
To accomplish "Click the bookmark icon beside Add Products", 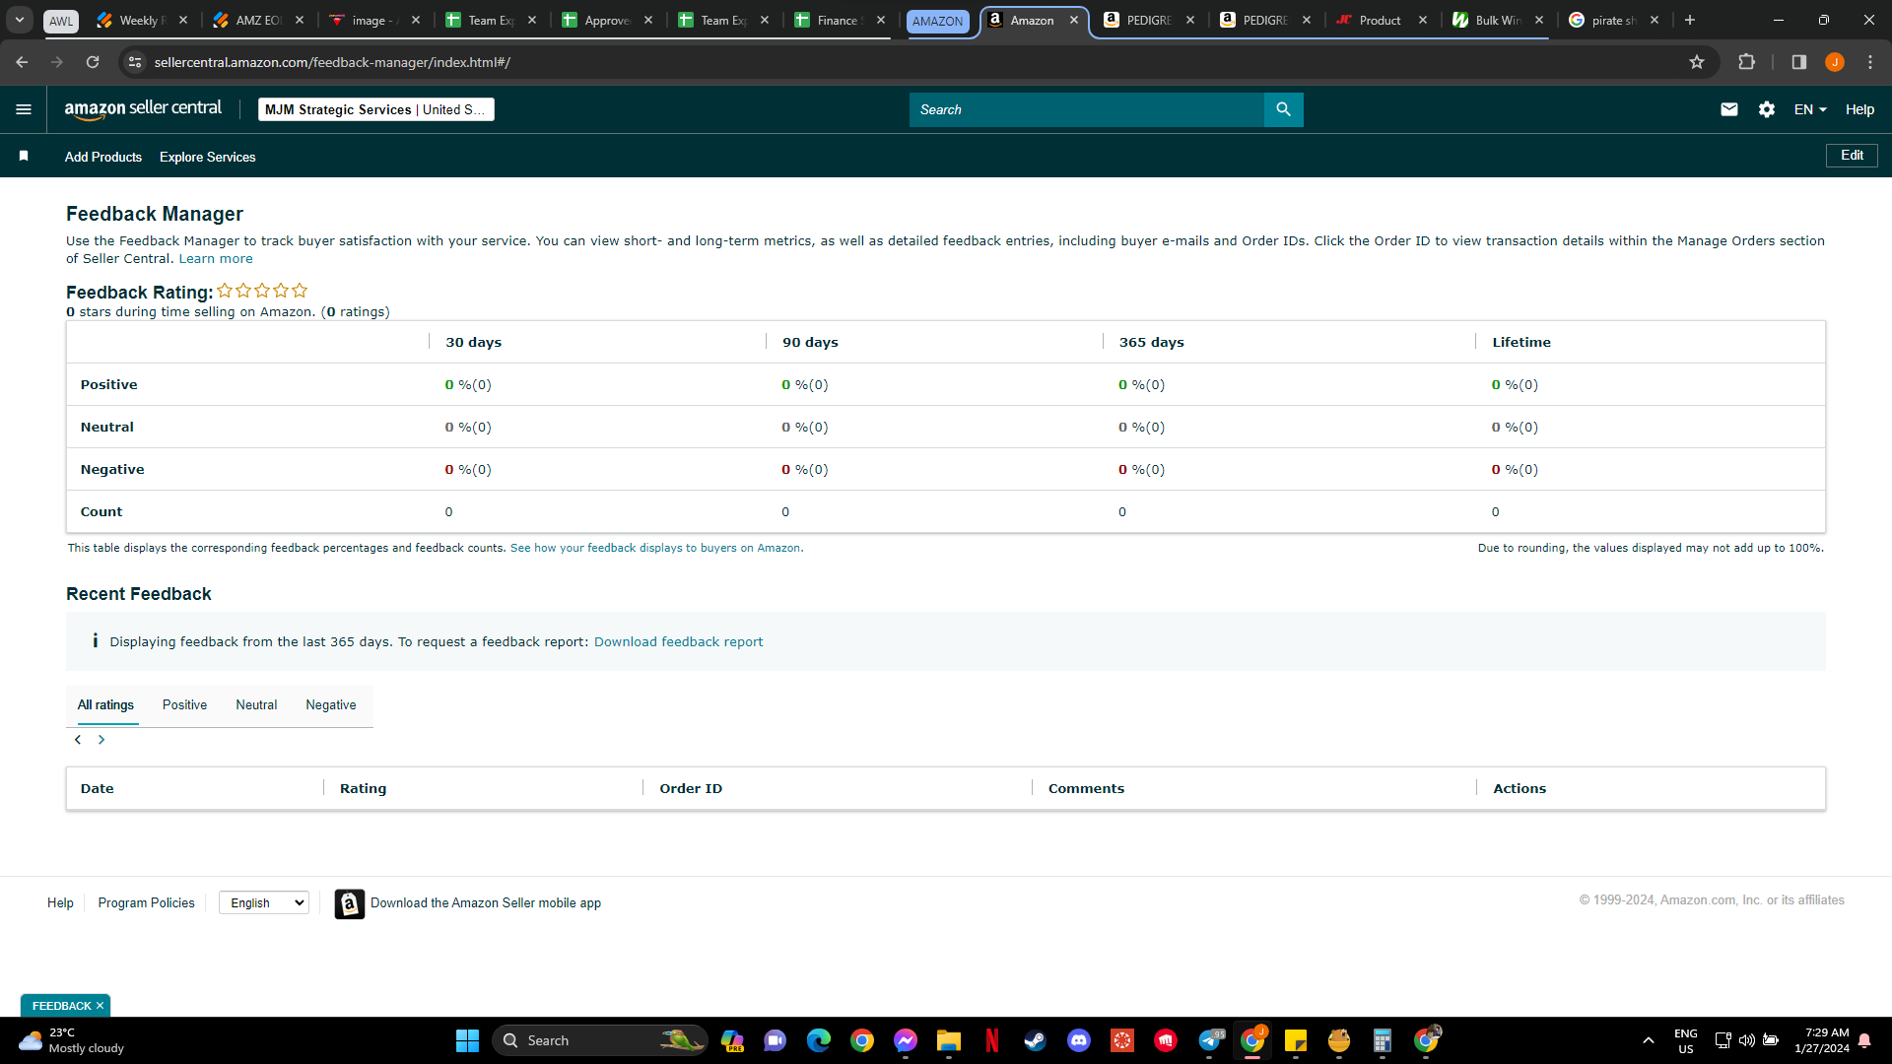I will click(x=24, y=157).
